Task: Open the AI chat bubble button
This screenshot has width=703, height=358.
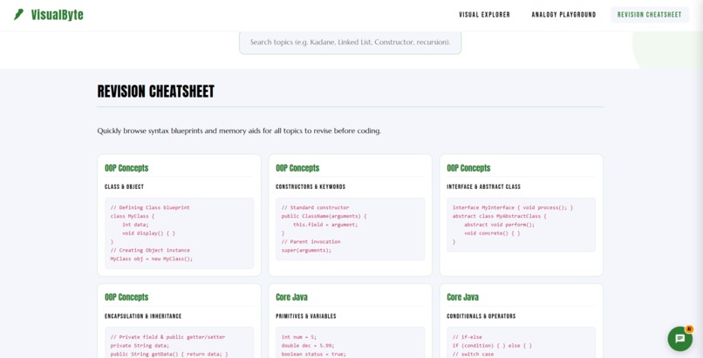Action: point(679,339)
